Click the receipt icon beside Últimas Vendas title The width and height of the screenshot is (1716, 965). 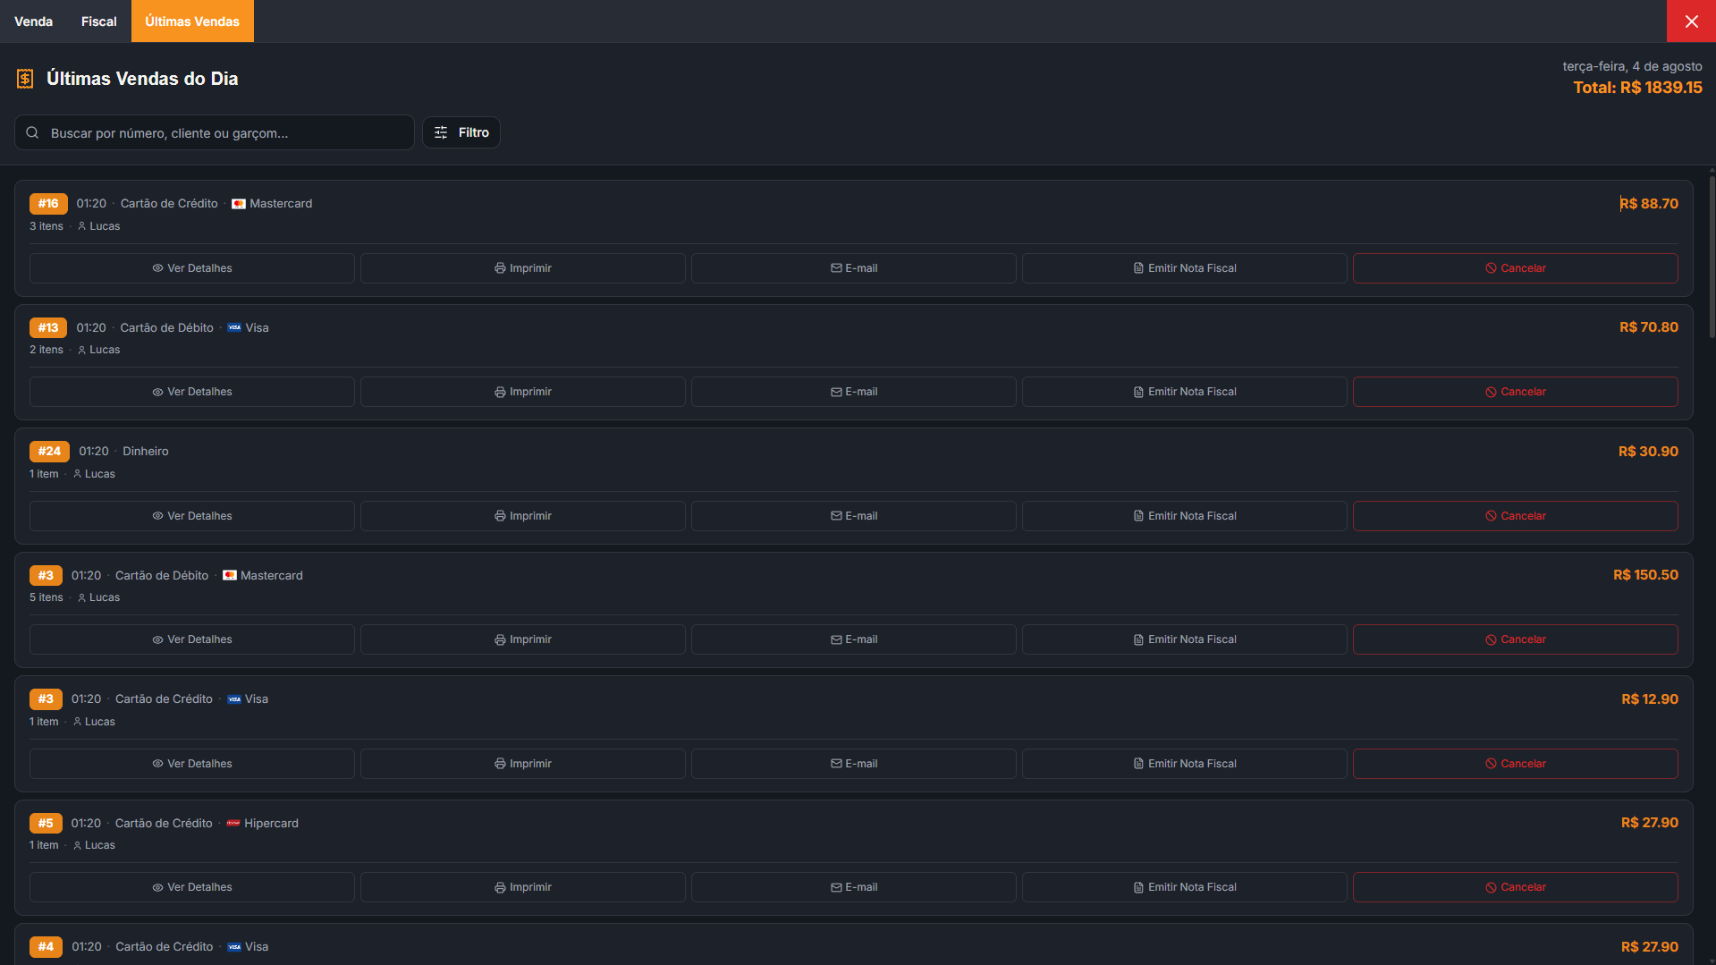tap(25, 79)
